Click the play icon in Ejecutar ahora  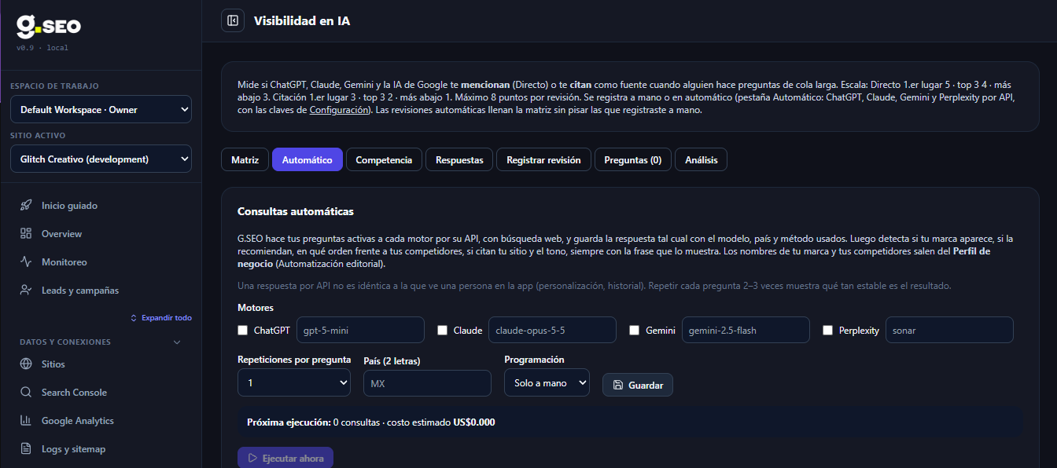tap(252, 458)
